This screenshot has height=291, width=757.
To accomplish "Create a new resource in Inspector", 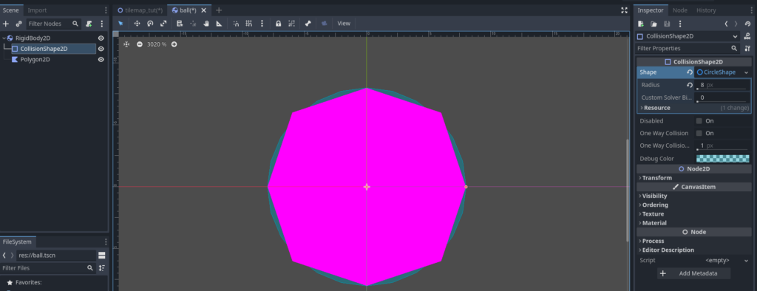I will pos(641,24).
